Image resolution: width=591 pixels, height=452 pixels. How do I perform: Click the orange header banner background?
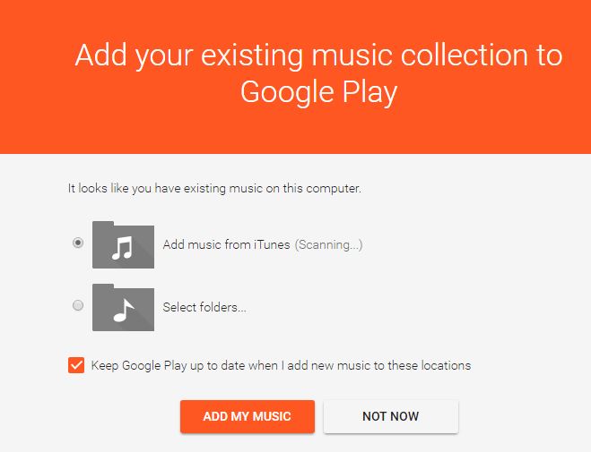[x=36, y=125]
